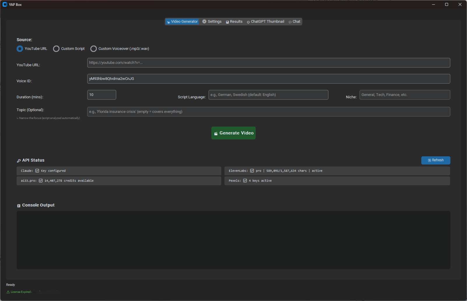Click '4 keys active' text
The image size is (467, 301).
(x=260, y=181)
